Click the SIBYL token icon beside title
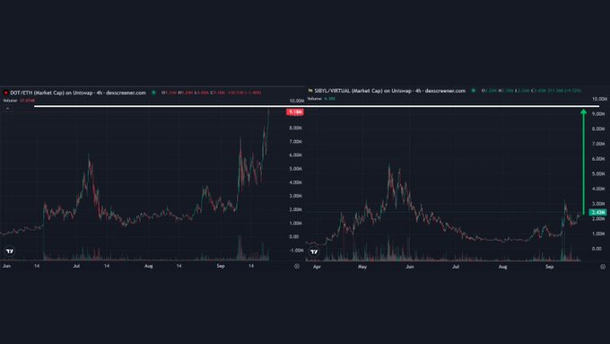 (x=310, y=91)
